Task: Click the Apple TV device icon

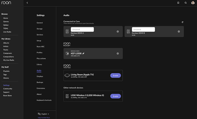Action: coord(67,75)
